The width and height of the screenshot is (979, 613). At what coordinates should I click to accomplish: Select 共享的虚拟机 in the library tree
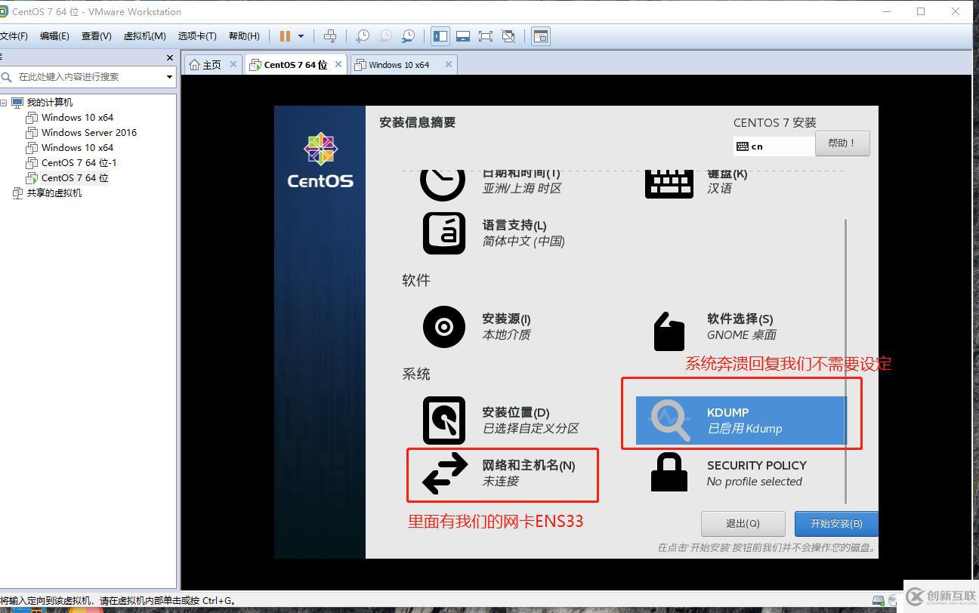(x=54, y=193)
